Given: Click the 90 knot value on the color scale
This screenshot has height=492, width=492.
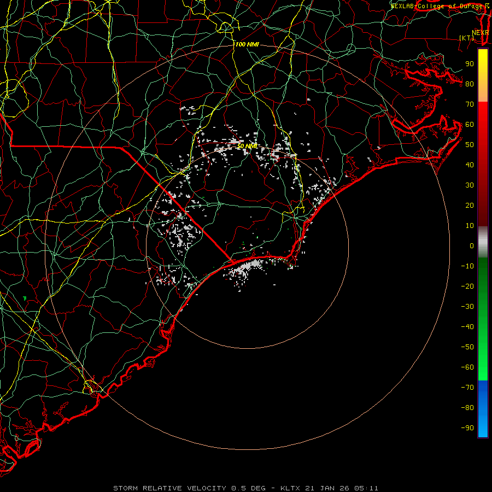Looking at the screenshot, I should (470, 64).
